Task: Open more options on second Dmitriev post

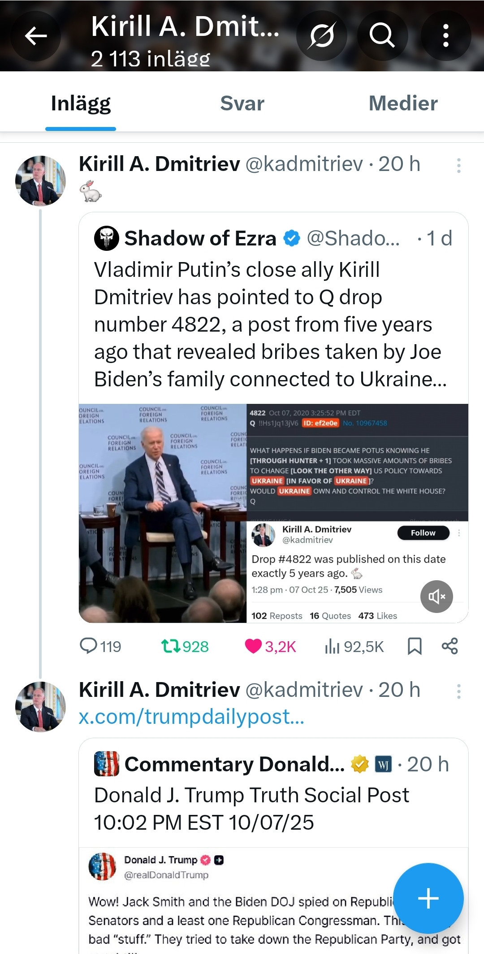Action: [458, 691]
